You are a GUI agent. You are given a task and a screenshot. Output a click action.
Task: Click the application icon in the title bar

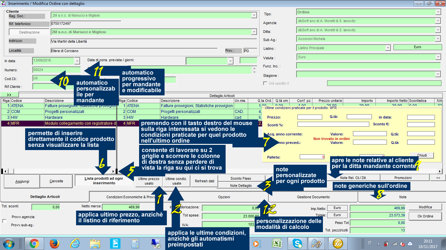point(4,4)
